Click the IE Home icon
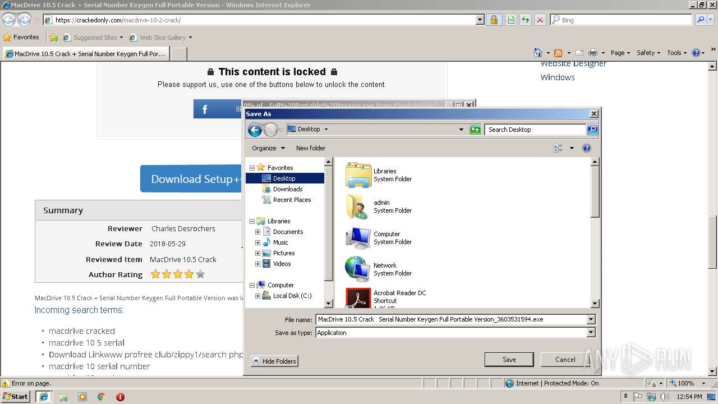 coord(538,53)
